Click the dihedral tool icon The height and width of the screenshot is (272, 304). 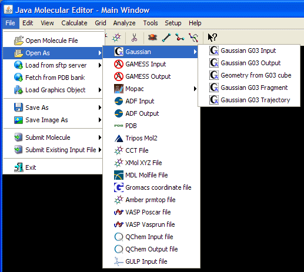pyautogui.click(x=193, y=38)
